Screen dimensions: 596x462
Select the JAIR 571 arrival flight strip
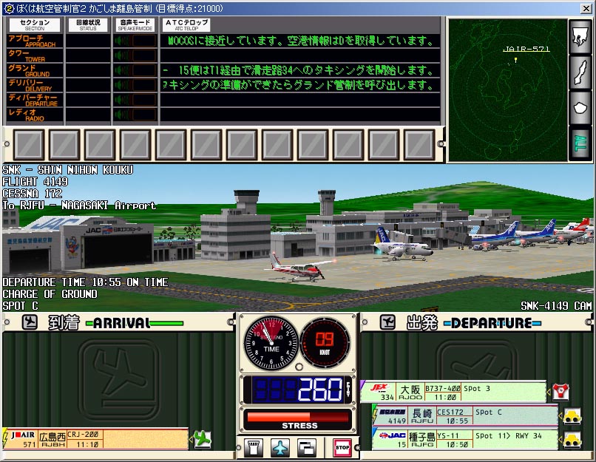(x=96, y=438)
